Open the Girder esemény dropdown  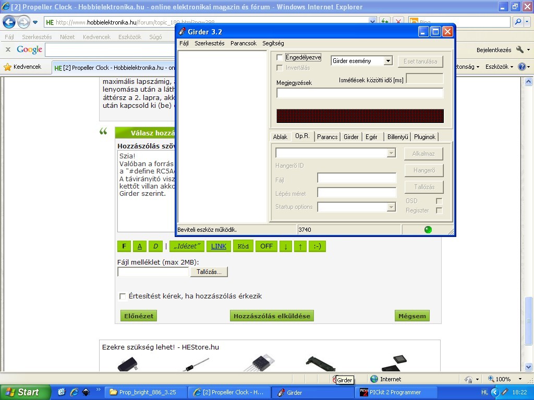pyautogui.click(x=387, y=61)
